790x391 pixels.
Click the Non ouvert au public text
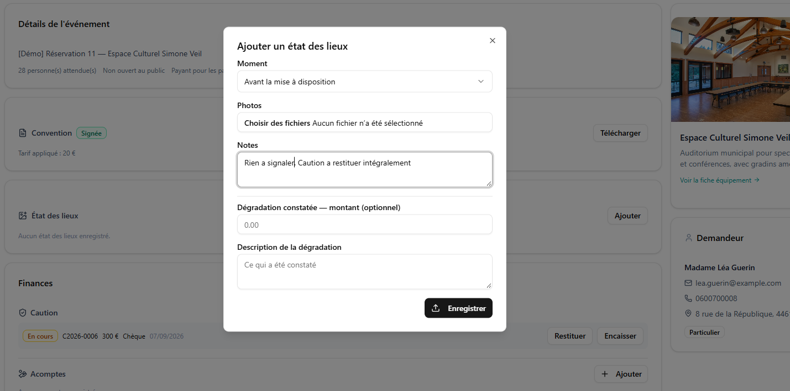point(134,71)
